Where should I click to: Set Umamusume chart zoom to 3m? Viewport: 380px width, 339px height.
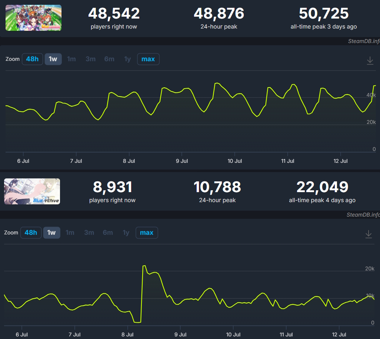pos(90,59)
